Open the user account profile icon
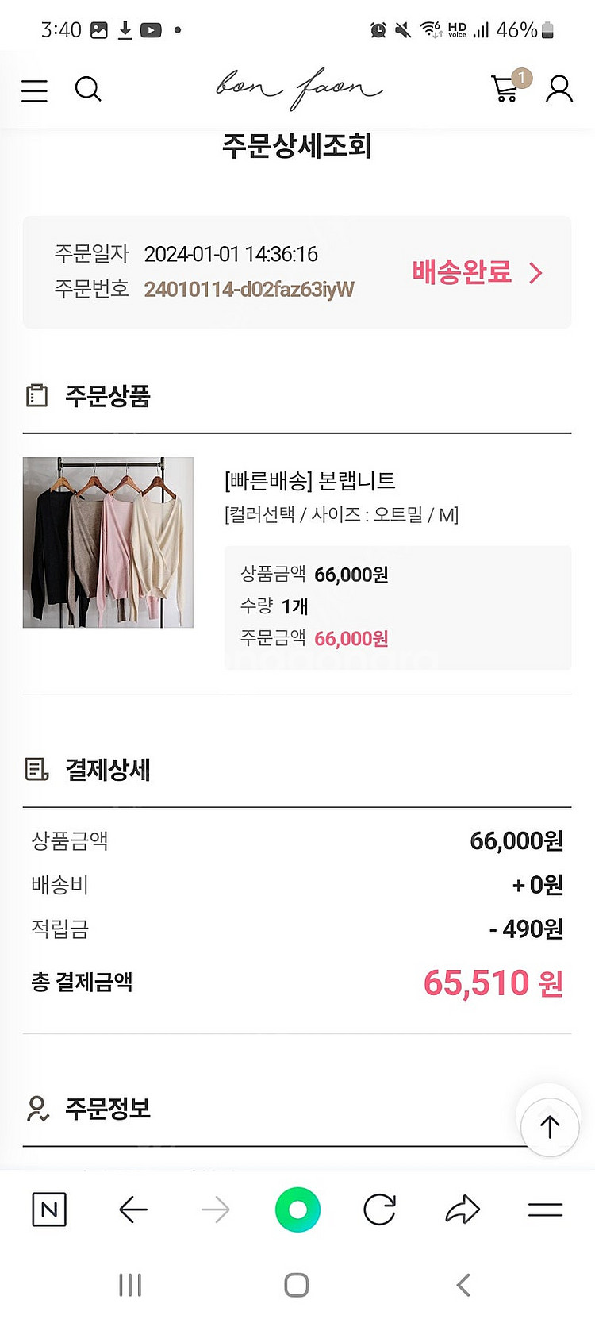This screenshot has width=595, height=1323. click(559, 90)
